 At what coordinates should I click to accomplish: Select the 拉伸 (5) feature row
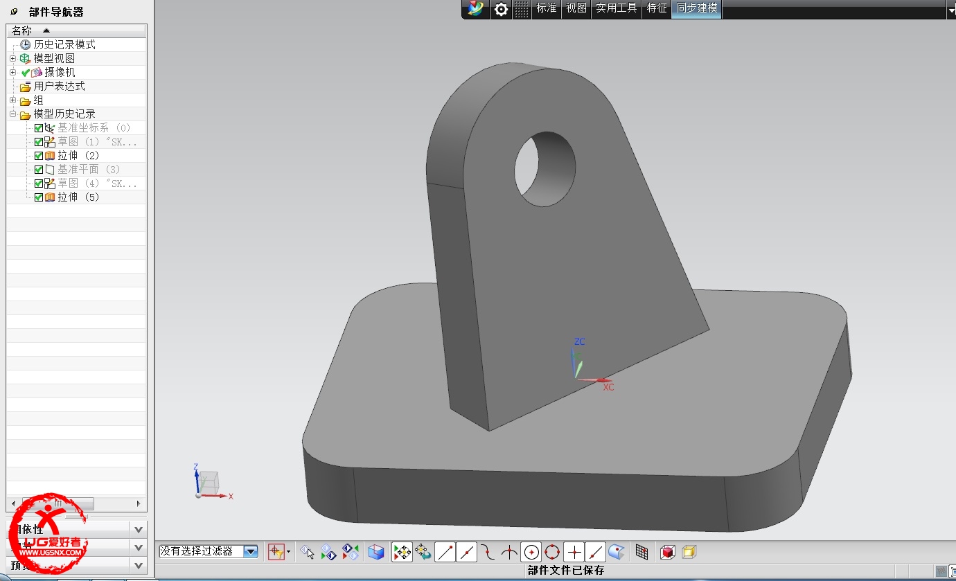point(78,197)
